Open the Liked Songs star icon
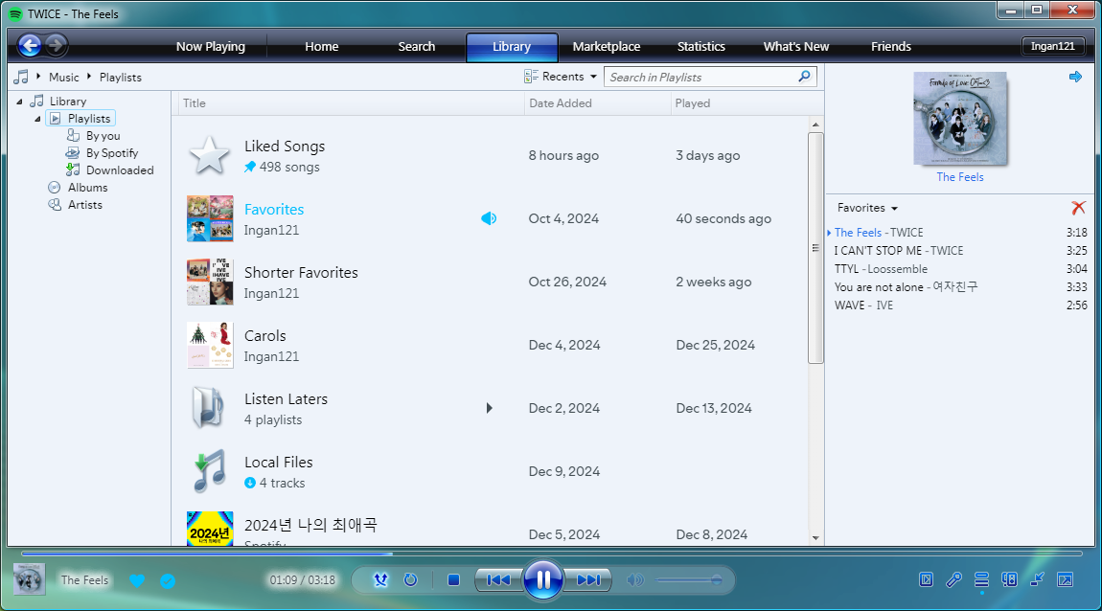Image resolution: width=1102 pixels, height=611 pixels. click(210, 155)
